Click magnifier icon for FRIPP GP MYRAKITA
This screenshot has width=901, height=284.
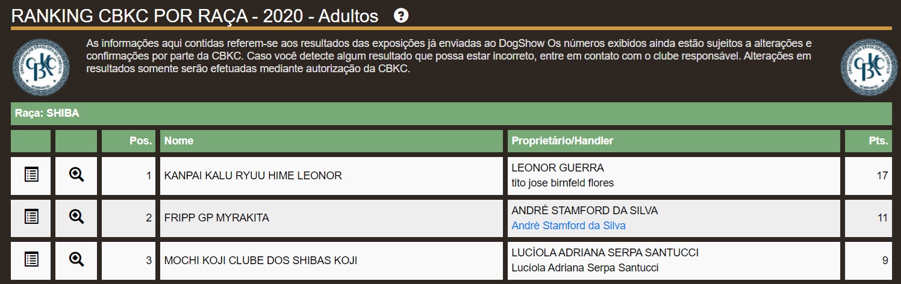click(x=76, y=217)
